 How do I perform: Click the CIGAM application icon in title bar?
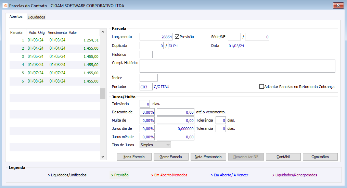point(5,5)
